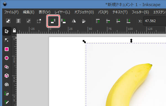Select the Spiral tool
This screenshot has width=166, height=106.
[x=7, y=84]
